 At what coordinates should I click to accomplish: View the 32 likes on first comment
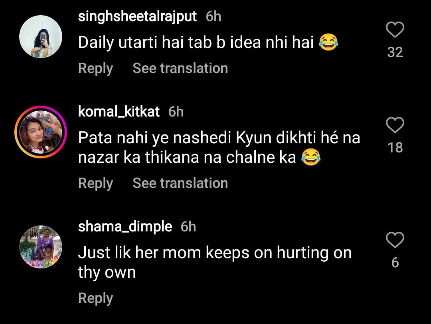coord(395,52)
